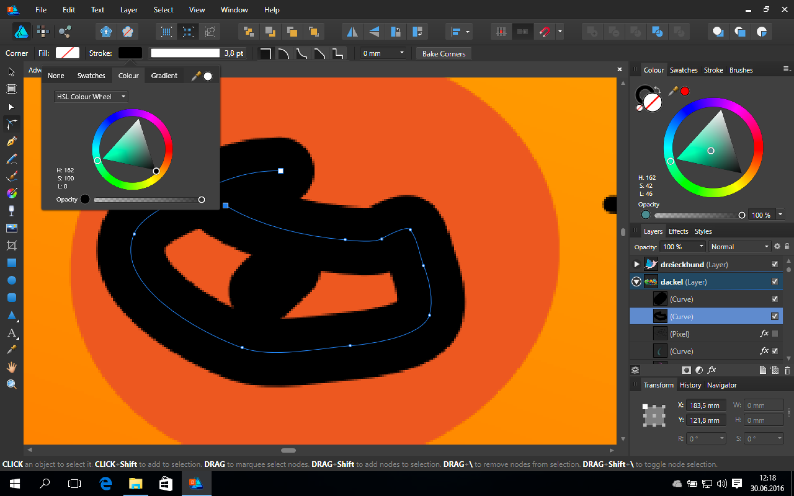
Task: Select the Node tool
Action: 11,107
